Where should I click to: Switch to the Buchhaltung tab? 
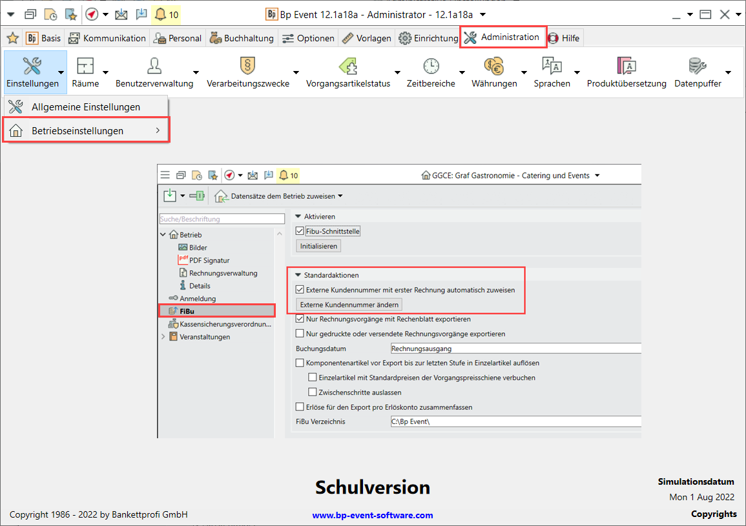(242, 38)
